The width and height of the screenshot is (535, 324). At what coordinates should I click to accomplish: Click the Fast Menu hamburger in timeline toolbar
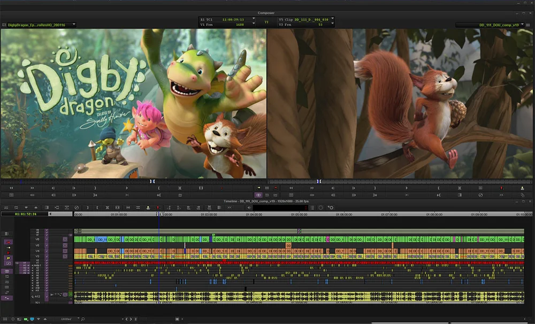(6, 208)
